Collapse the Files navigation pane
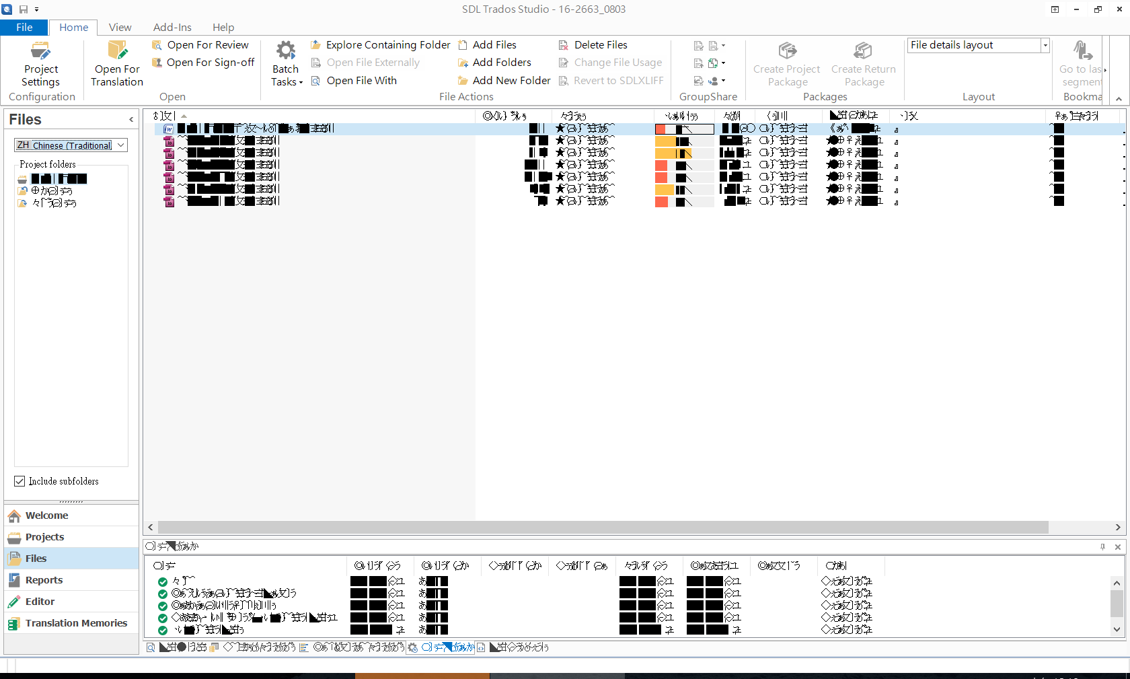Viewport: 1130px width, 679px height. click(x=131, y=120)
